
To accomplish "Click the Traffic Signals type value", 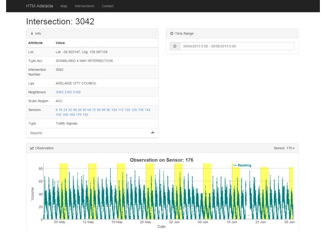I will point(66,124).
